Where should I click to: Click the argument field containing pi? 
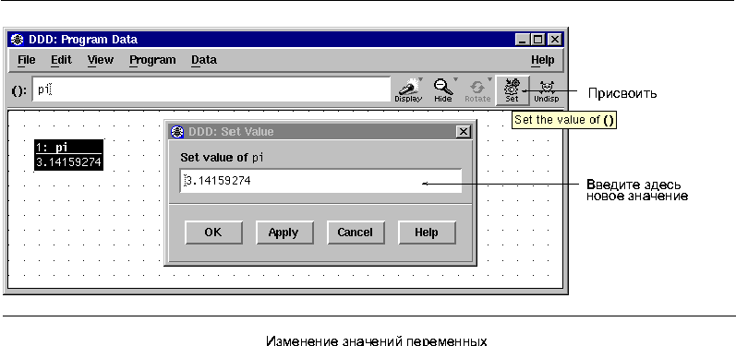(211, 89)
